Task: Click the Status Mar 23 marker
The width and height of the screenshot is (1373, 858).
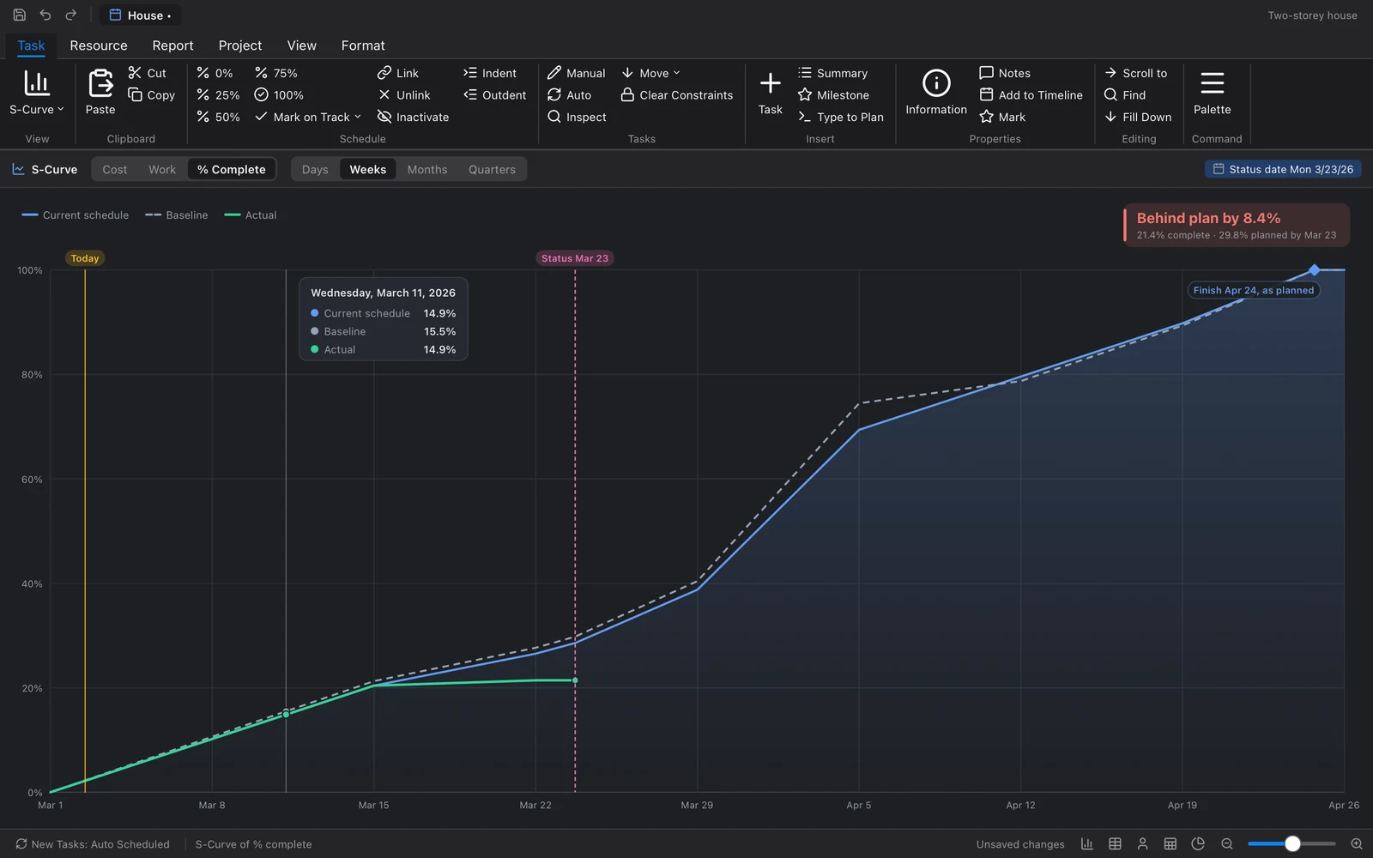Action: coord(575,258)
